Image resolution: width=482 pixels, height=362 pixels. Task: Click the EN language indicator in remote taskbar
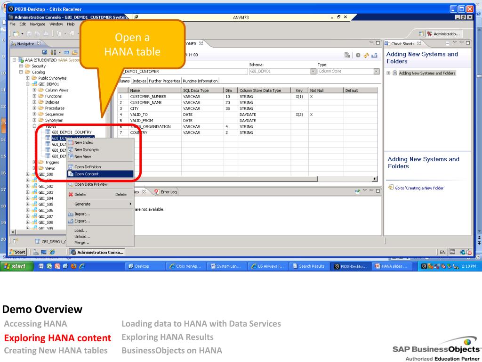442,252
